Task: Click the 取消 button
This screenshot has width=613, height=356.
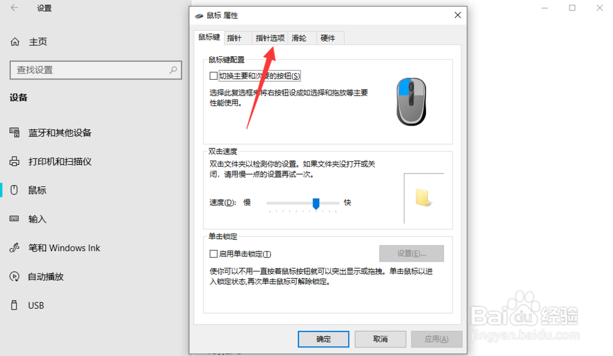Action: coord(381,339)
